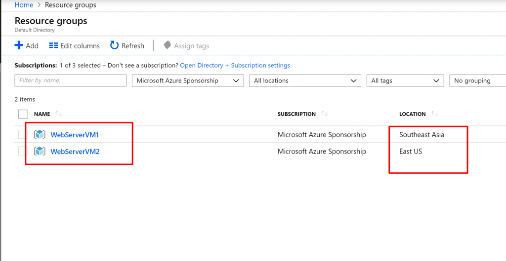Click the Refresh circular arrow icon
506x261 pixels.
coord(115,45)
